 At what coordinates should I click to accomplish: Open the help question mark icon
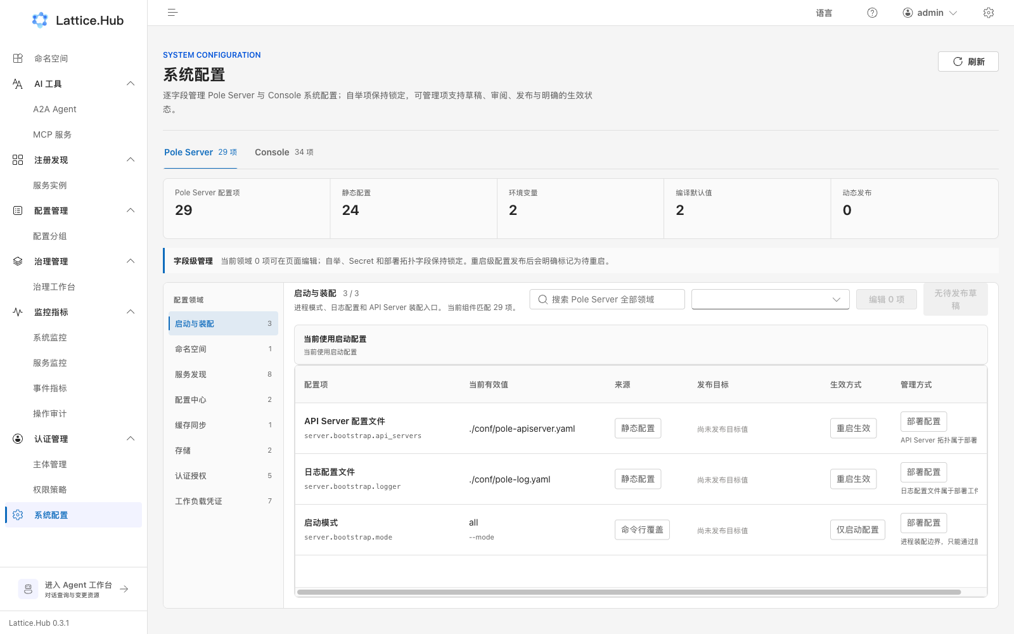click(x=872, y=13)
